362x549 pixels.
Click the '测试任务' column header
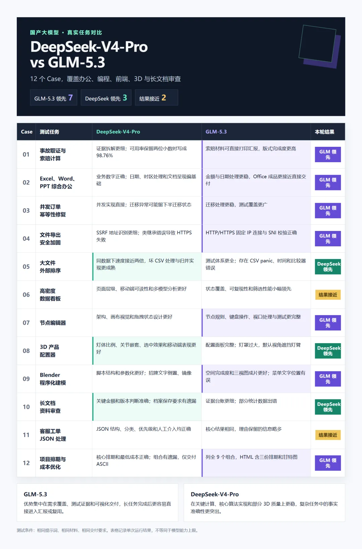tap(49, 132)
